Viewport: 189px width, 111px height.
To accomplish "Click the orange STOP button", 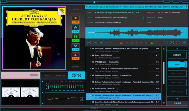I will [76, 20].
